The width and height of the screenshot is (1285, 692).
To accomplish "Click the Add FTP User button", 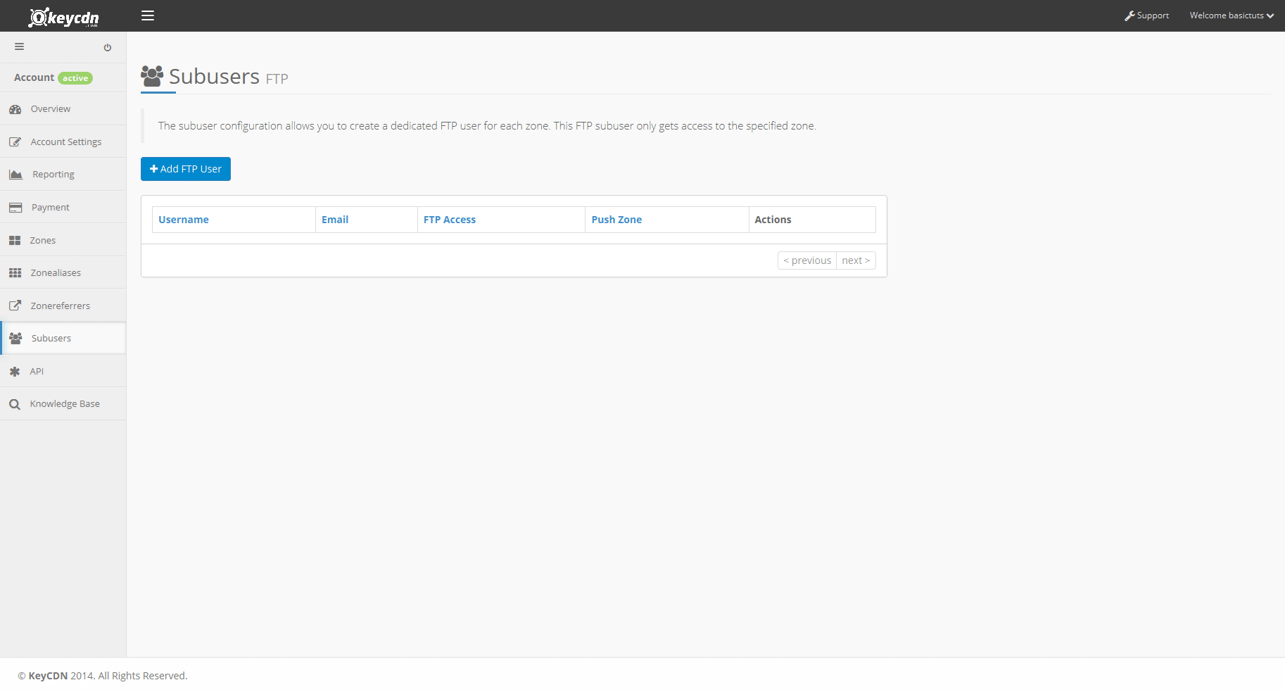I will [x=186, y=169].
